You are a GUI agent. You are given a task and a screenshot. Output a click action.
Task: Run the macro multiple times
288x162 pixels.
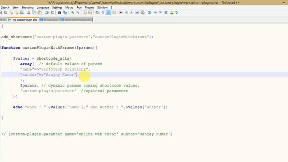point(137,13)
